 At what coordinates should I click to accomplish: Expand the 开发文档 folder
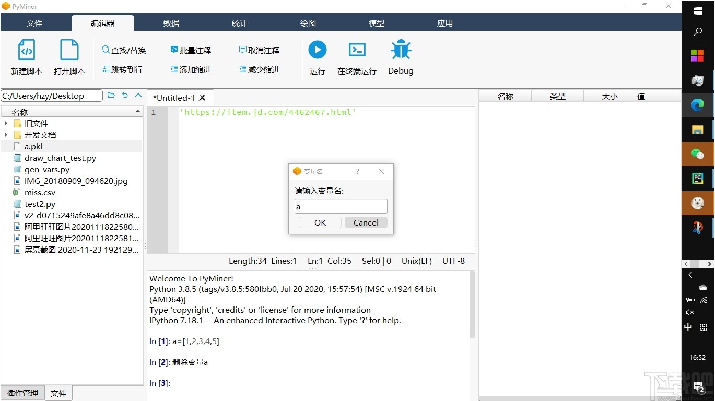[6, 135]
